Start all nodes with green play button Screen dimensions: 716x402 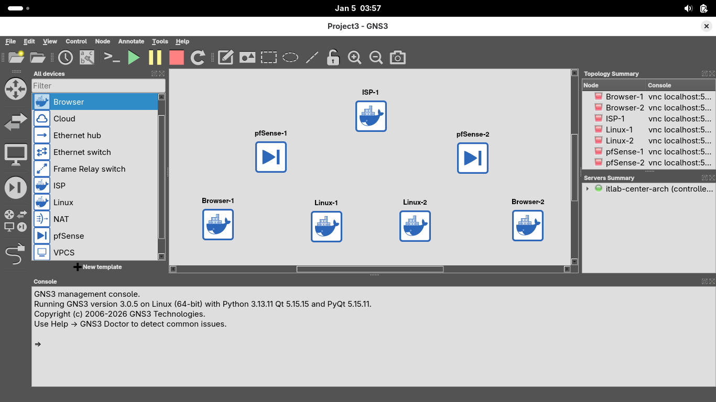coord(134,58)
